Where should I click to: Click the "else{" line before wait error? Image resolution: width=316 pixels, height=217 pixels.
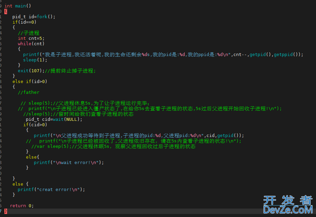click(x=32, y=157)
